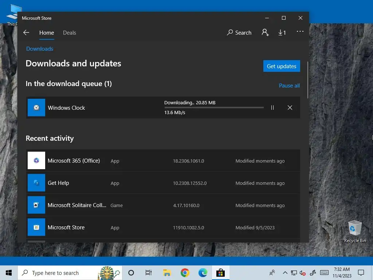The image size is (373, 280).
Task: Open Windows Ink Workspace tray icon
Action: 313,273
